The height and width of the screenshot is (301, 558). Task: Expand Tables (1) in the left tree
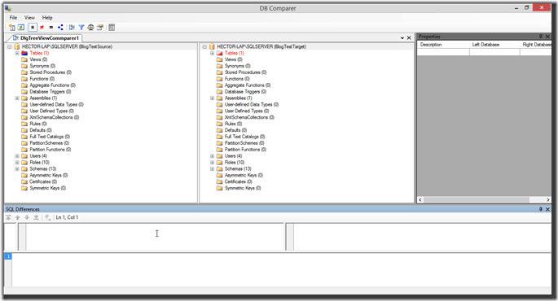(17, 53)
